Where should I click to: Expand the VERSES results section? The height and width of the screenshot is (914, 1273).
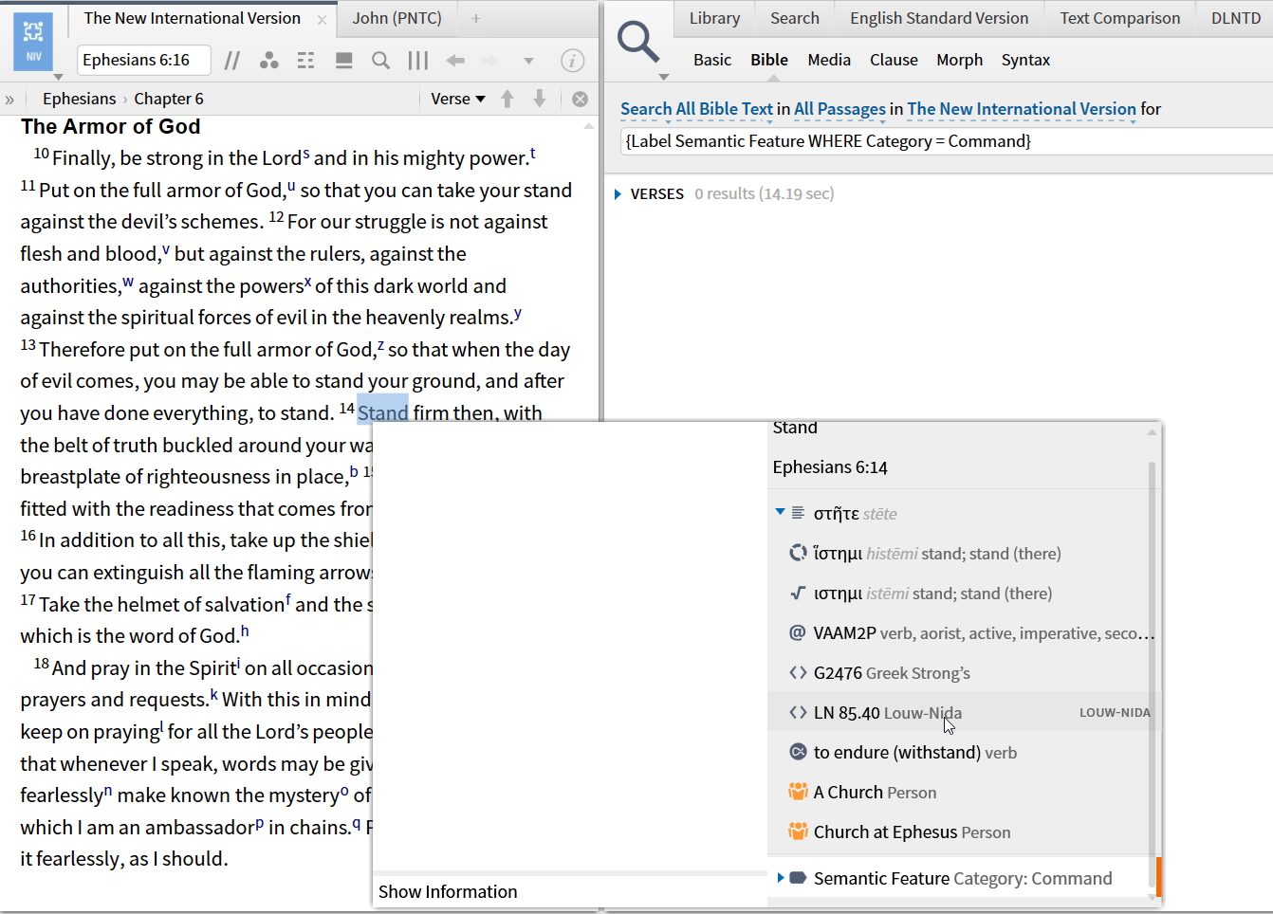(x=618, y=194)
